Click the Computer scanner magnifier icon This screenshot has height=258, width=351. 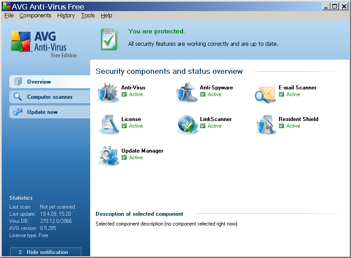[x=18, y=97]
